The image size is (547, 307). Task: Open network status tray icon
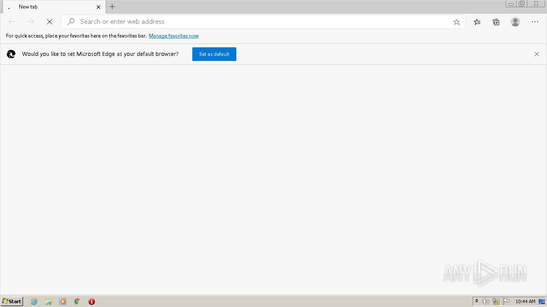tap(496, 301)
